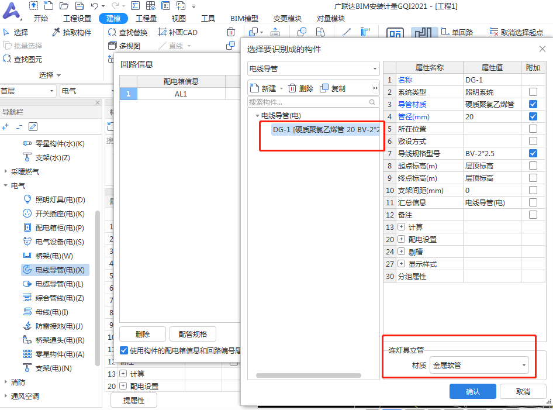Viewport: 553px width, 410px height.
Task: Click the New file icon in quick access bar
Action: tap(49, 6)
